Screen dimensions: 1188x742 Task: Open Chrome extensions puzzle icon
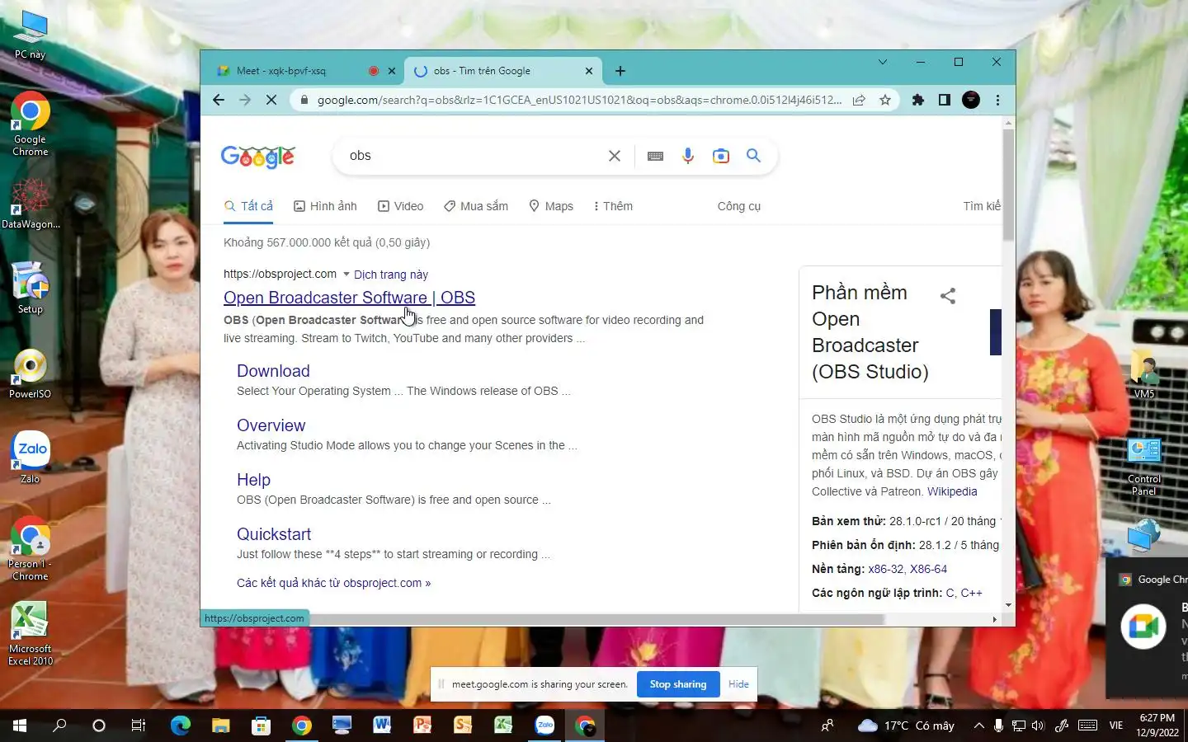pos(918,100)
